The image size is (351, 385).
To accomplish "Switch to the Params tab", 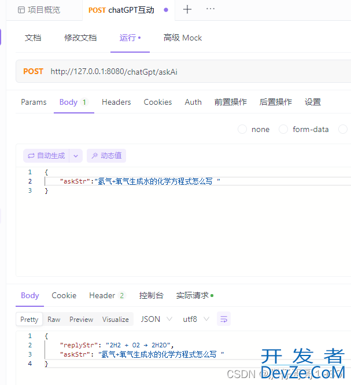I will tap(34, 102).
